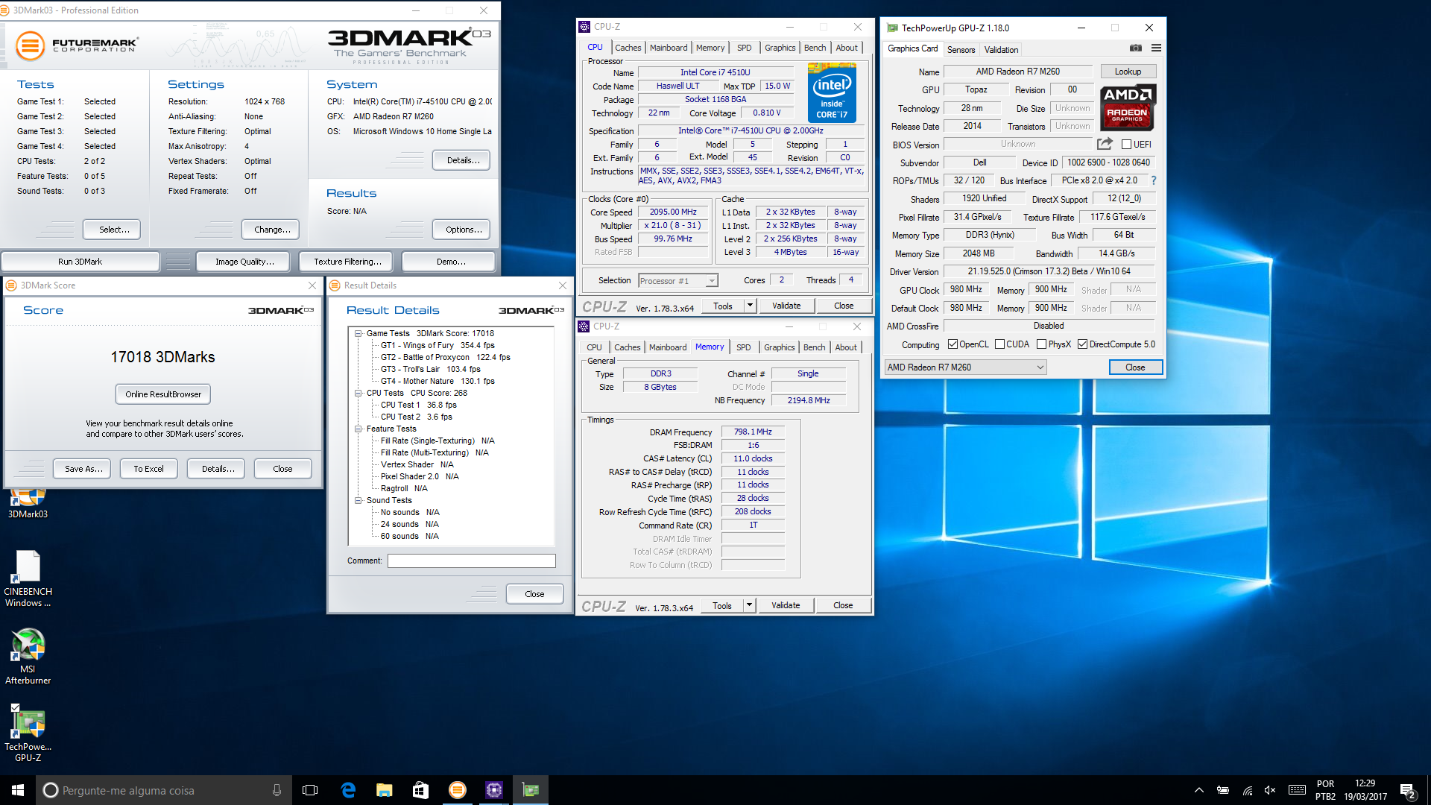Show hidden system tray icons

pyautogui.click(x=1198, y=790)
